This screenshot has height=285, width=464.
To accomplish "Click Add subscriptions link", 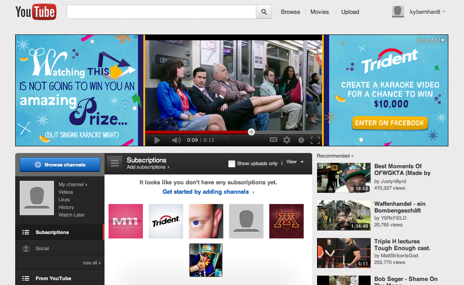I will click(148, 167).
